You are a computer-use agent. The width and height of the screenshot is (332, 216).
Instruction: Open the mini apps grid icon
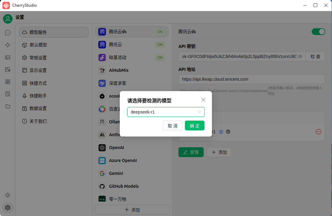pos(8,82)
